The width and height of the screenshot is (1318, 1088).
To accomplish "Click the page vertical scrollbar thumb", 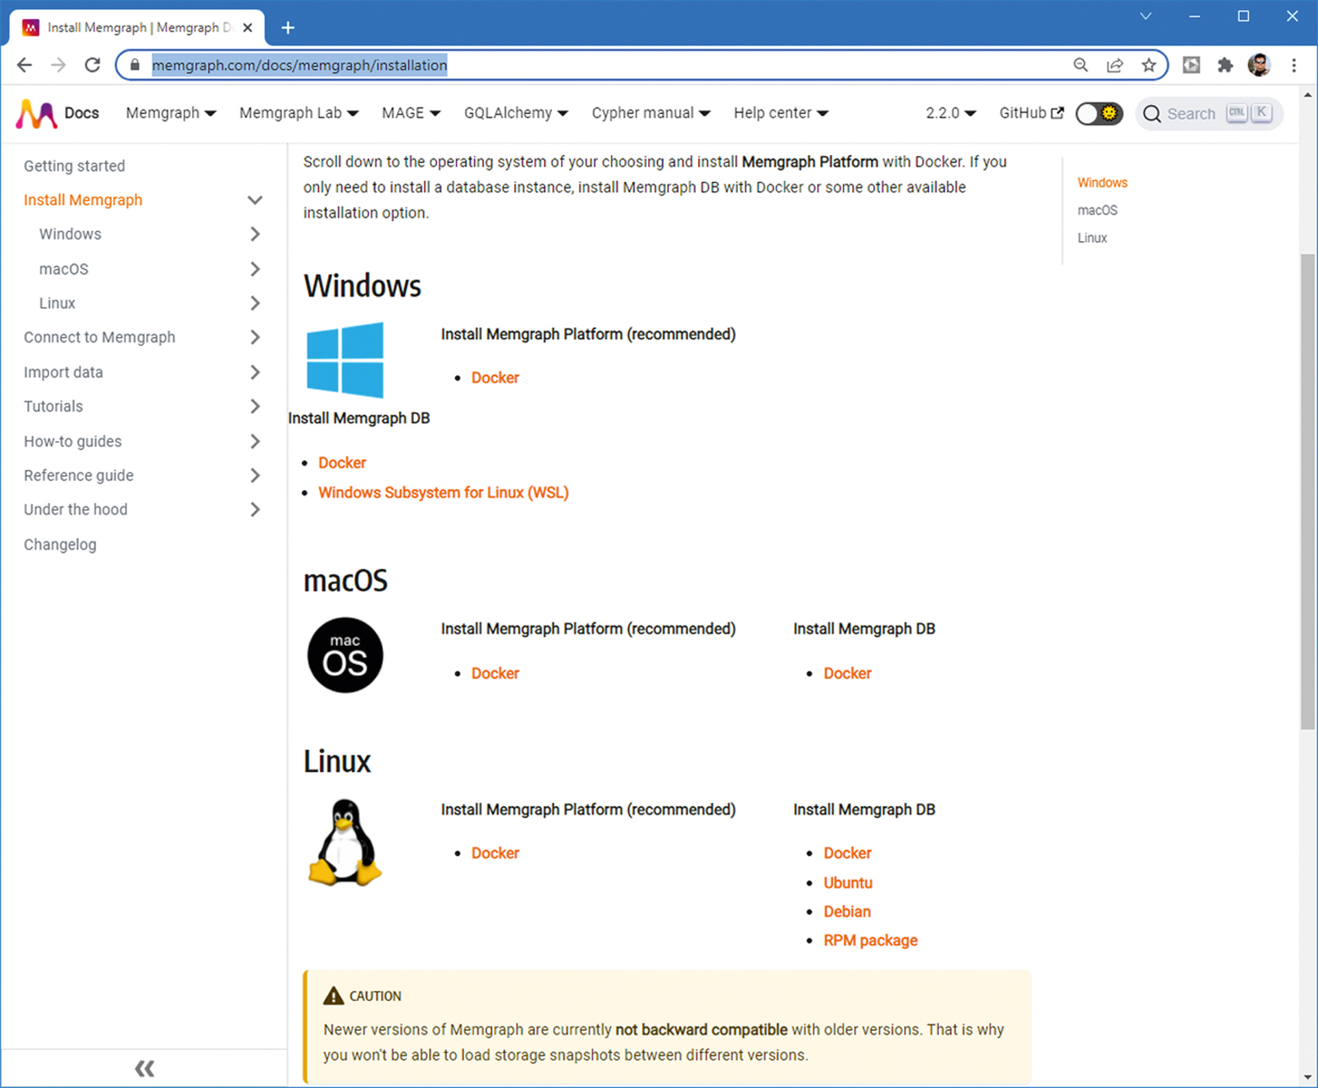I will tap(1307, 491).
